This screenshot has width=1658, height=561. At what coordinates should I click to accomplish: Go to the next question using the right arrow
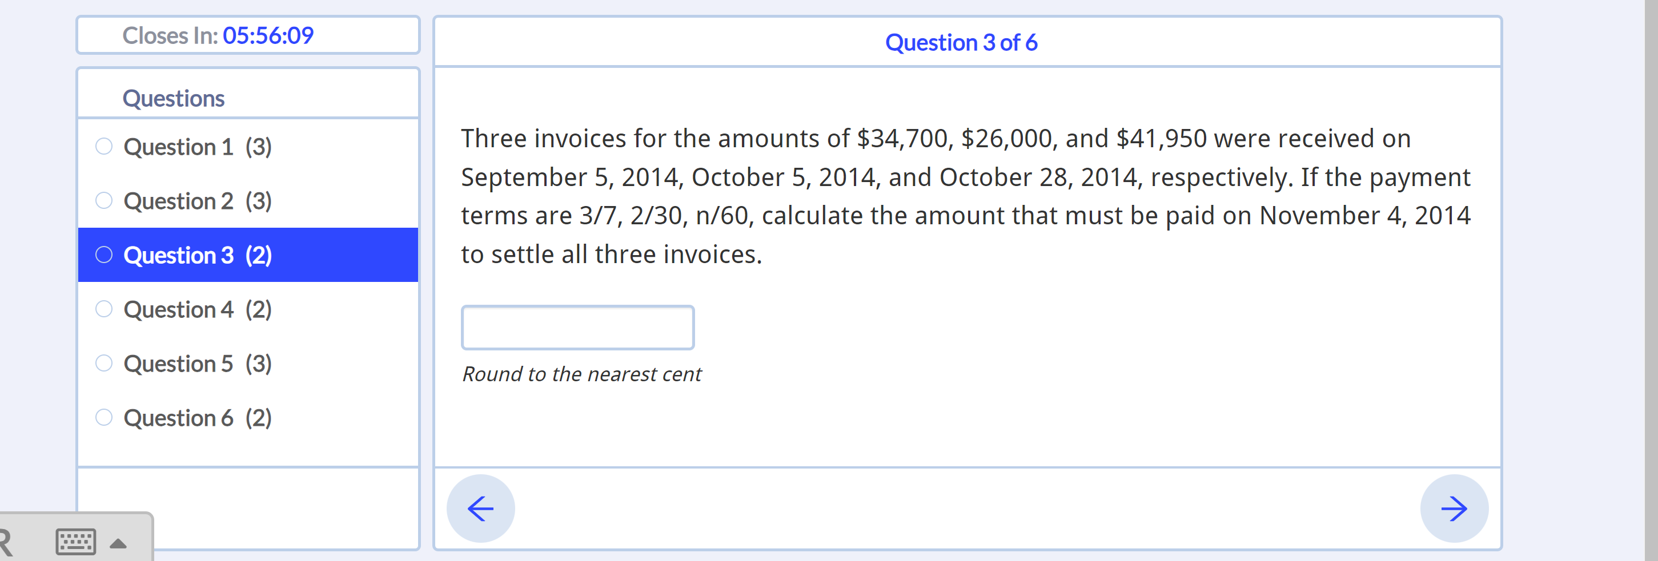pos(1454,507)
